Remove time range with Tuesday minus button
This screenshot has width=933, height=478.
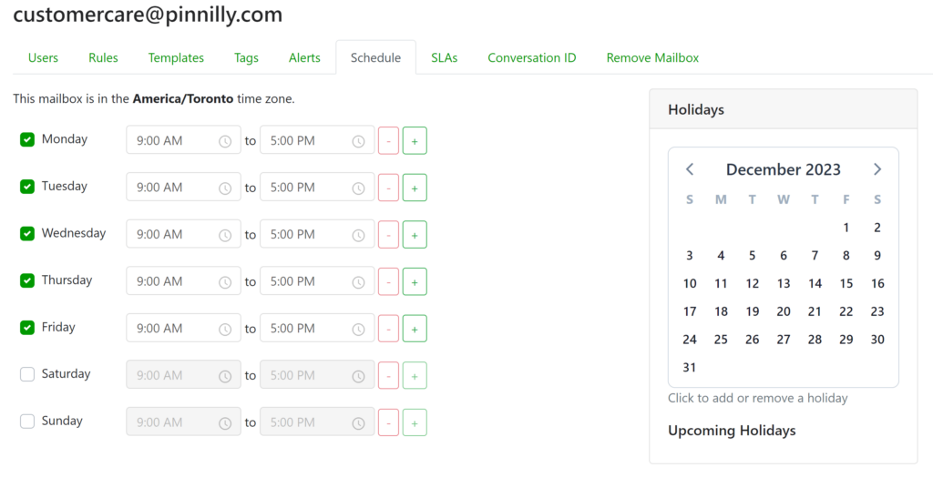click(388, 188)
